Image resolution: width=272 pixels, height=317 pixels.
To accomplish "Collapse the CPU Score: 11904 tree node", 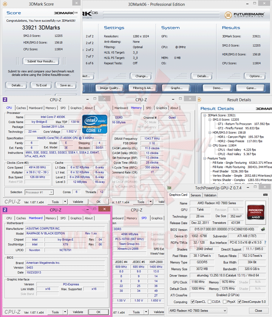I will (210, 145).
